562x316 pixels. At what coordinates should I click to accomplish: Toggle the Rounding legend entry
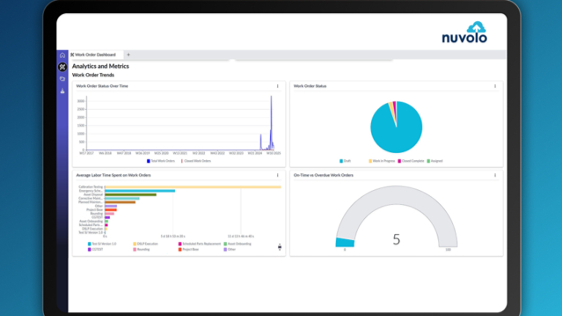141,249
